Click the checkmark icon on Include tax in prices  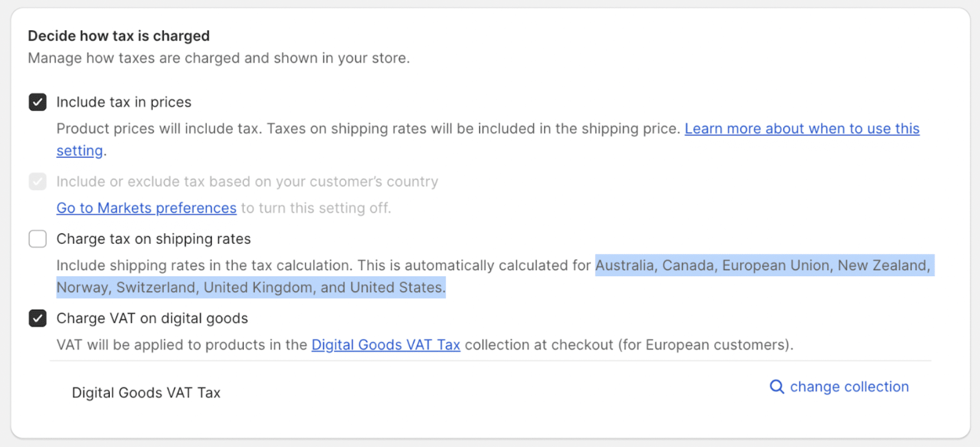click(37, 102)
